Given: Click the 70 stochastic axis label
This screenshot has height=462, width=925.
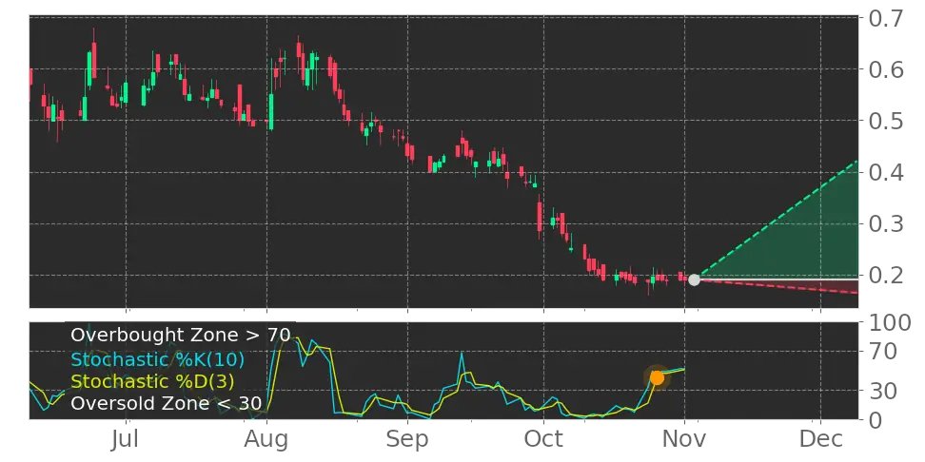Looking at the screenshot, I should 881,353.
